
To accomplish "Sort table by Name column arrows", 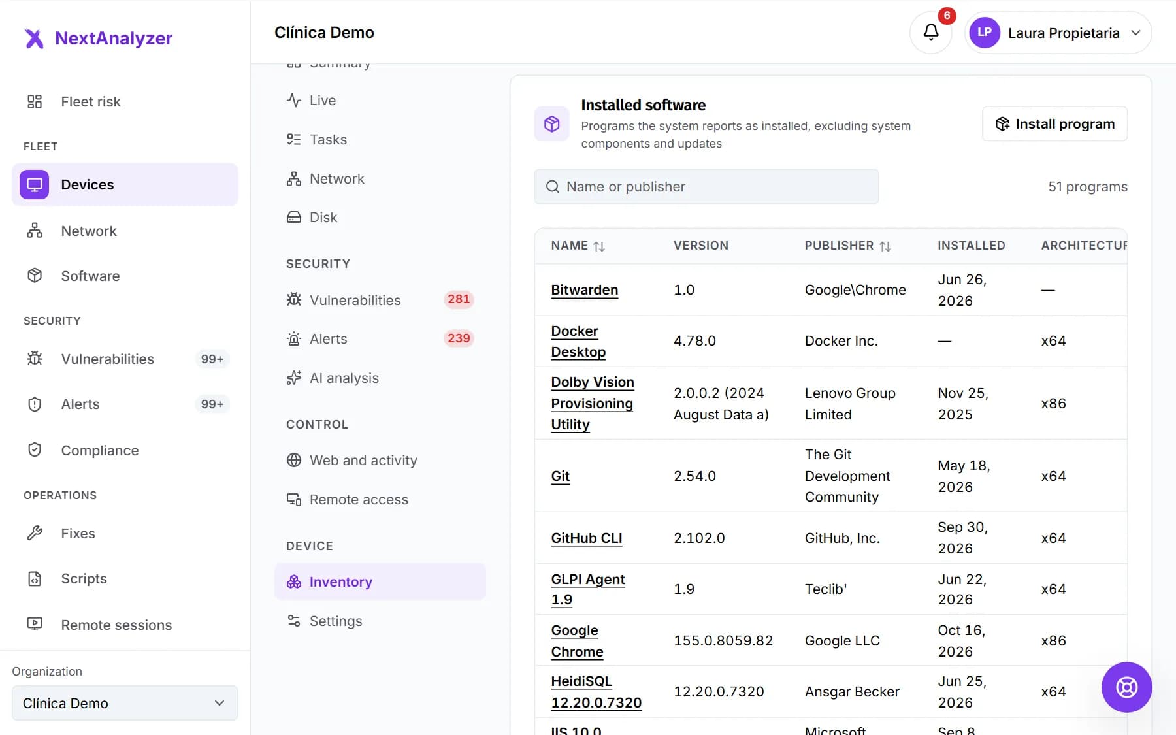I will [599, 246].
